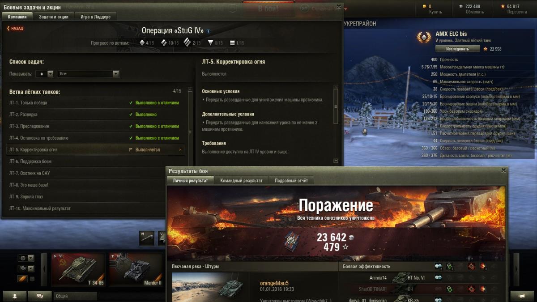Open the contacts list button
Screen dimensions: 537x302
[x=15, y=296]
